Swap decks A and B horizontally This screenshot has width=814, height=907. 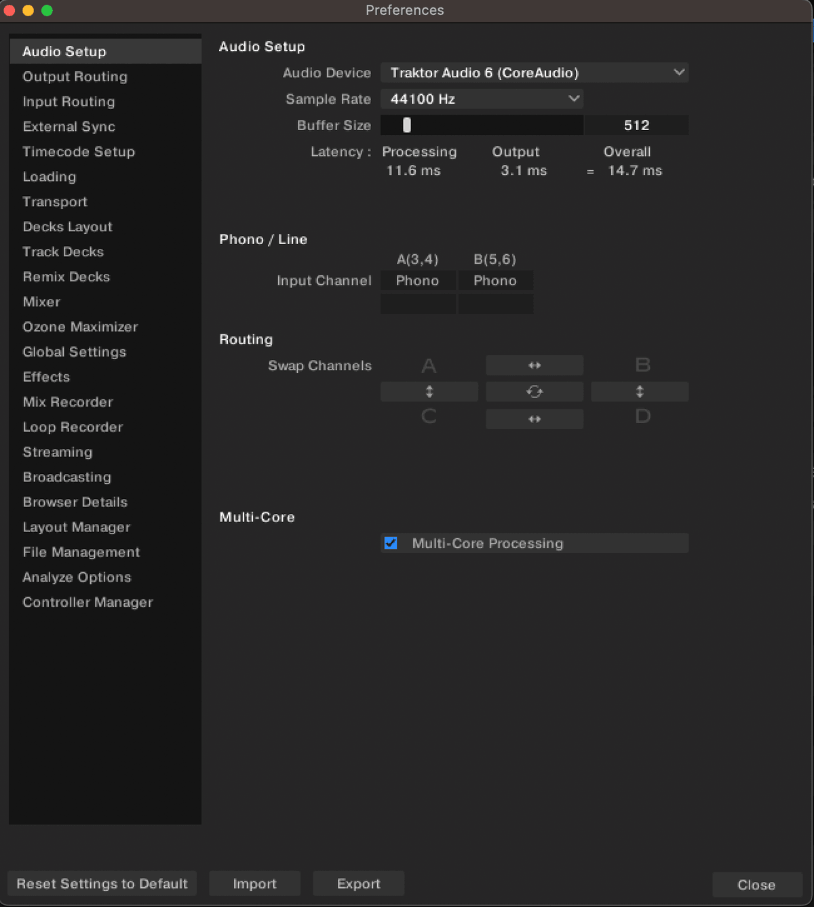tap(535, 365)
